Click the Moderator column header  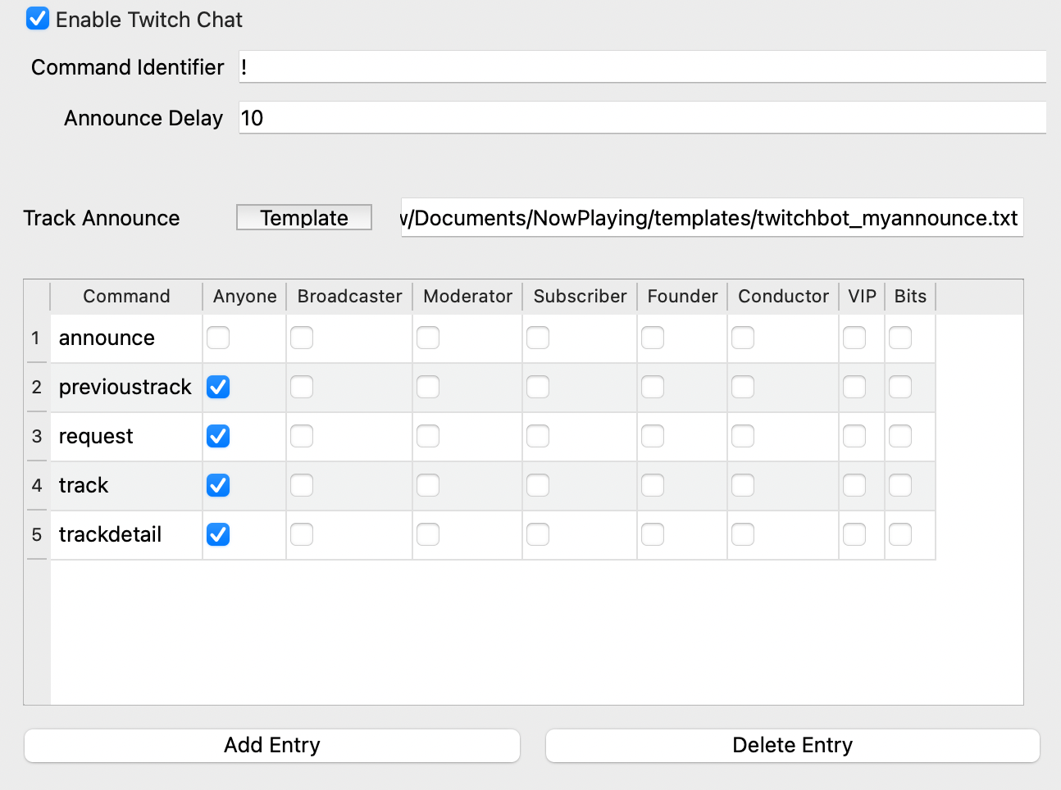pos(467,297)
